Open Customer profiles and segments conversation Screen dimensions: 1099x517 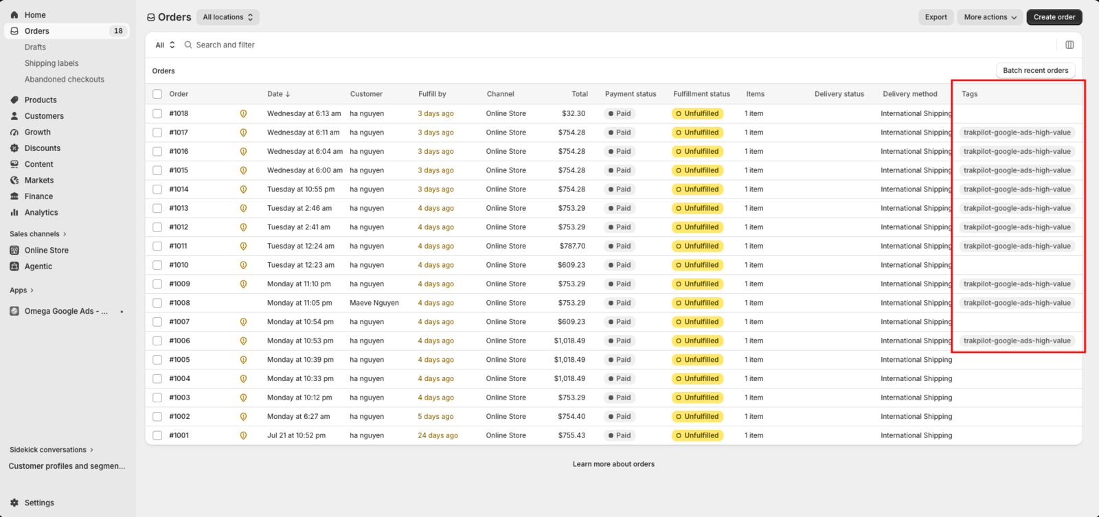click(67, 466)
